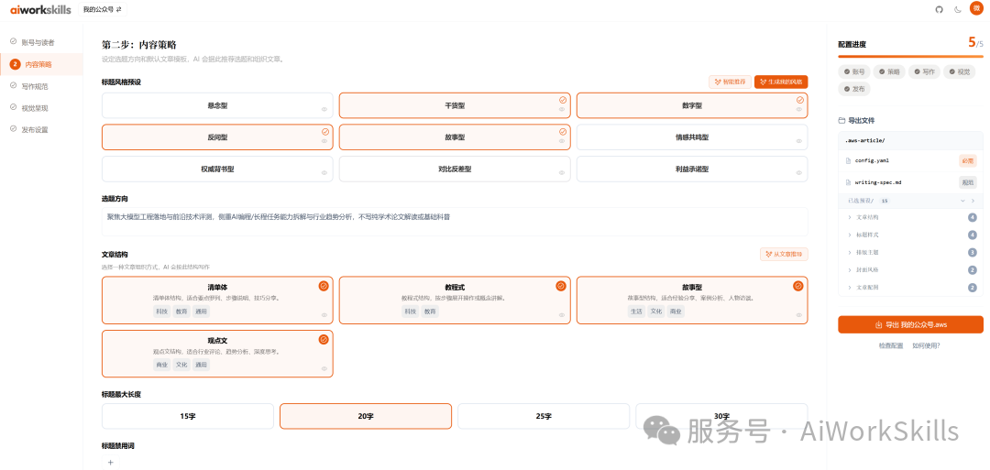Preview 数字型 style via its eye icon

[x=799, y=109]
